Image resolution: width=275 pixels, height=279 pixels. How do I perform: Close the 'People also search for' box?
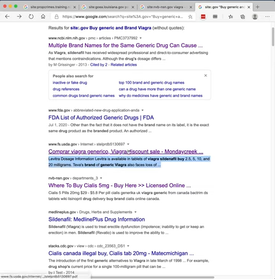coord(205,76)
